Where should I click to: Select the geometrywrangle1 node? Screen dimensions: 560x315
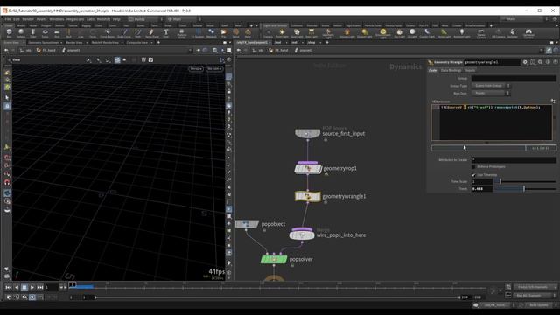[307, 196]
